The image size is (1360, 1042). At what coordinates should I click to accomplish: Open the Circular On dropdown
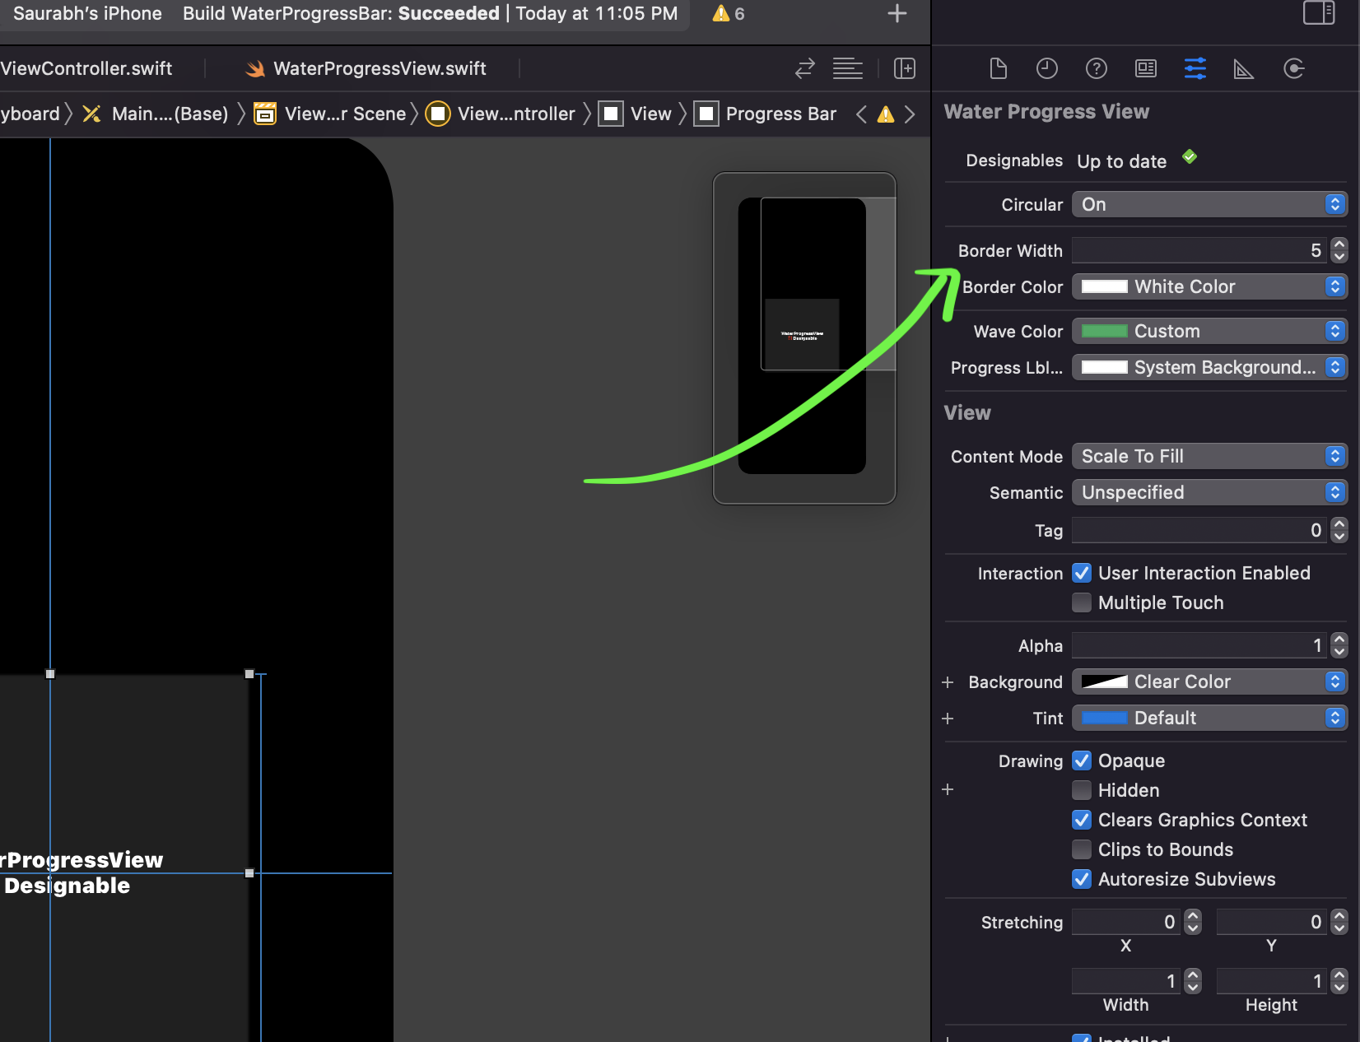pos(1209,204)
